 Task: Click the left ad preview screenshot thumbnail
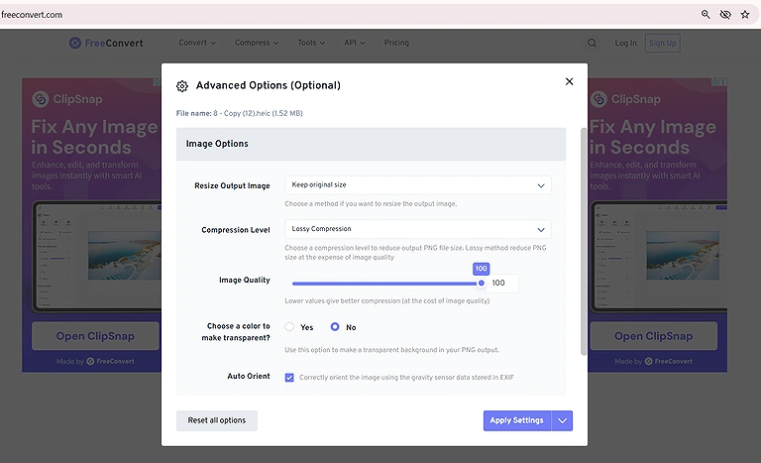click(x=96, y=257)
